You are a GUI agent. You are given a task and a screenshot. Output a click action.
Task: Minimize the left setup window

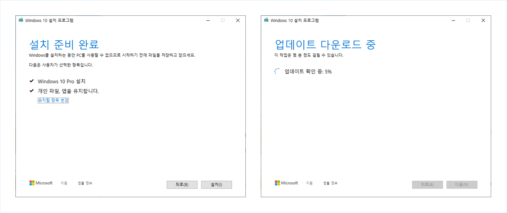[x=208, y=20]
